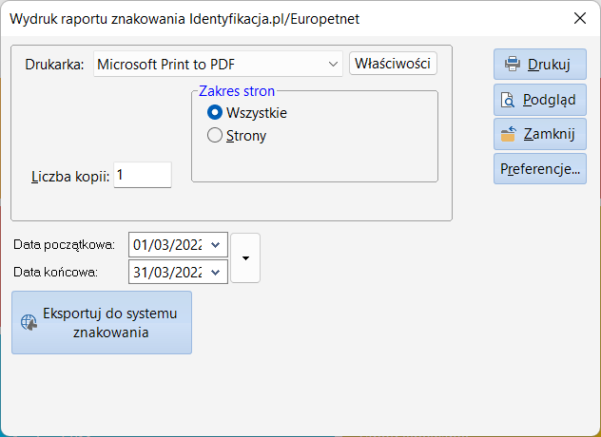Open printer Właściwości properties

[x=393, y=64]
